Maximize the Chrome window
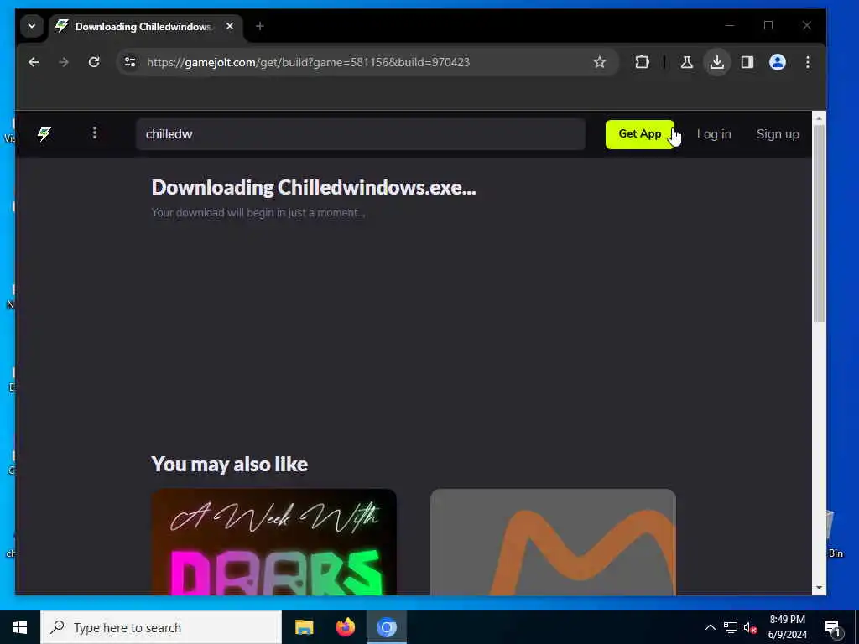Image resolution: width=859 pixels, height=644 pixels. [x=768, y=26]
